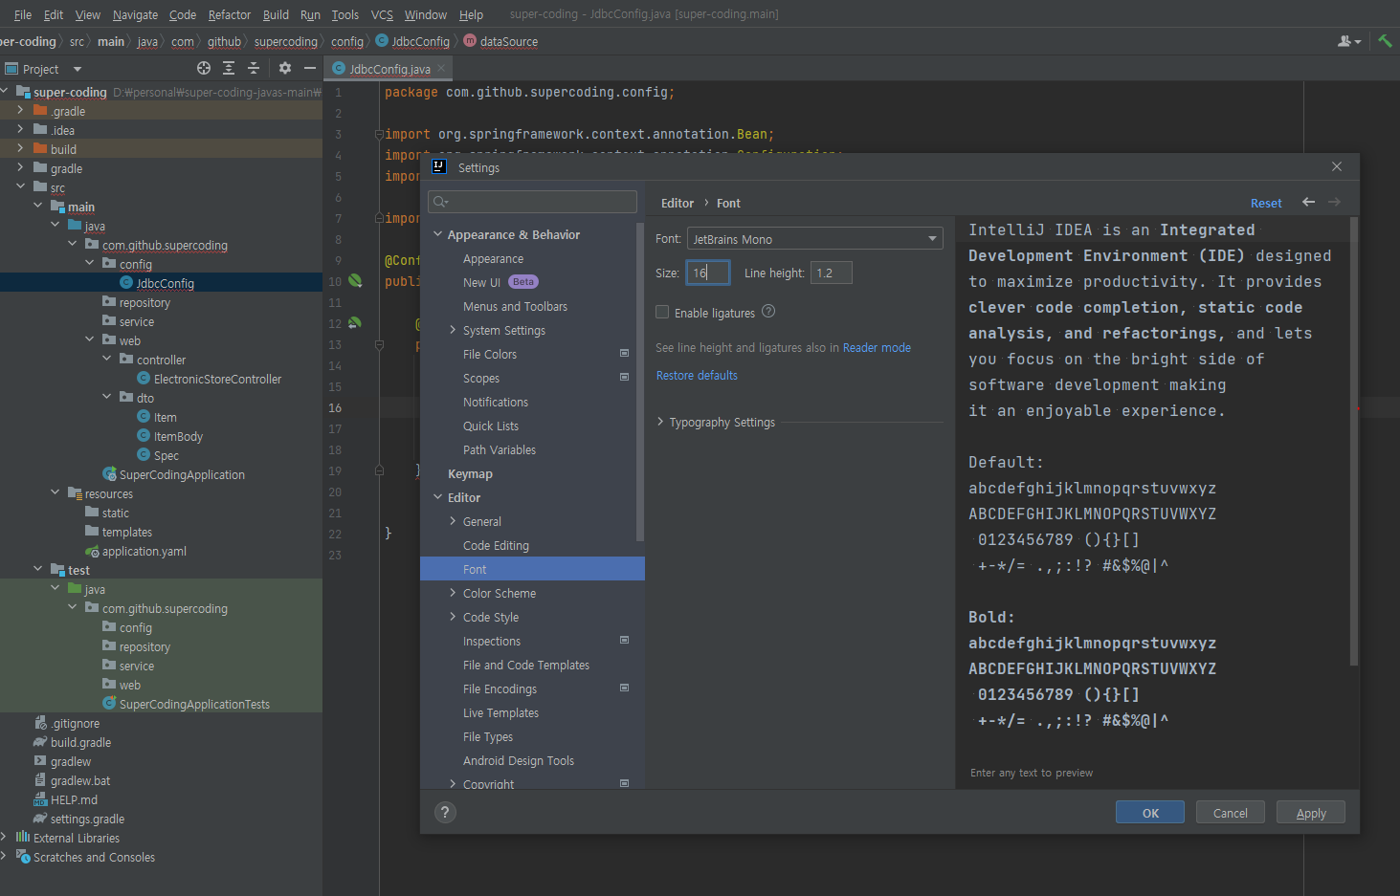
Task: Click the Settings search field
Action: (x=533, y=202)
